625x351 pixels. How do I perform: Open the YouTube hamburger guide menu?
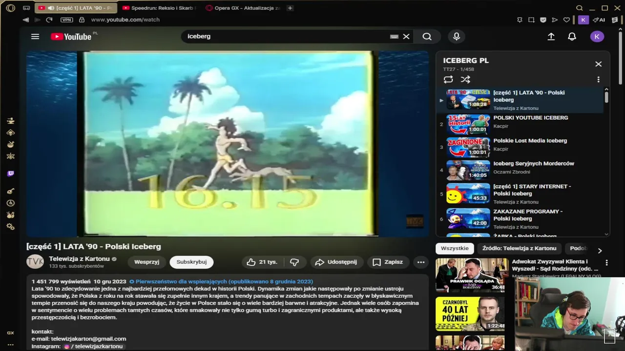pyautogui.click(x=35, y=37)
